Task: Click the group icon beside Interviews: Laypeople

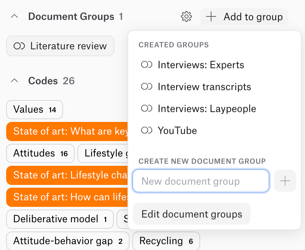Action: coord(147,109)
